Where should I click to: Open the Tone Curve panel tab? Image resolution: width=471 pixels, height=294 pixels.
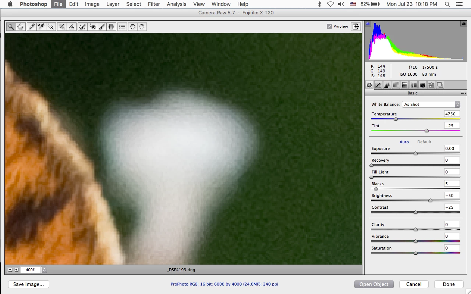tap(378, 85)
